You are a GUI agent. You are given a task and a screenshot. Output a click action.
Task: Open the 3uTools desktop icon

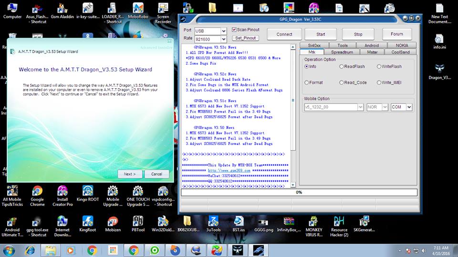click(x=213, y=224)
